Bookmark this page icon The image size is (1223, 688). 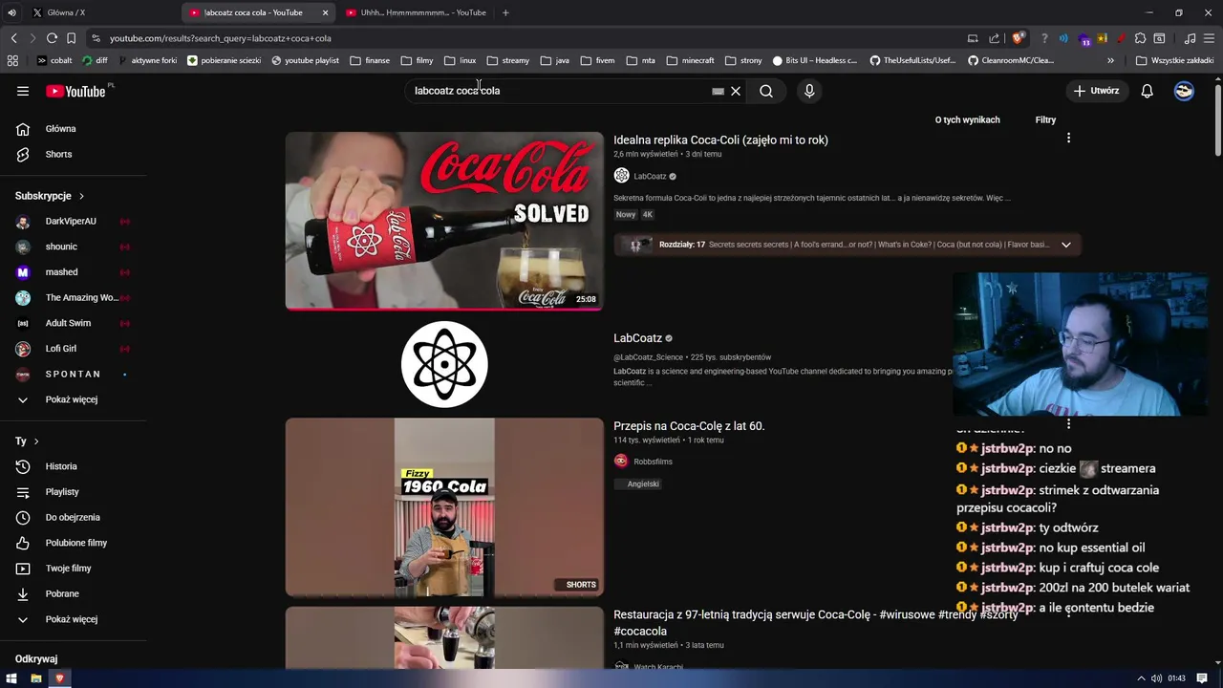tap(71, 38)
